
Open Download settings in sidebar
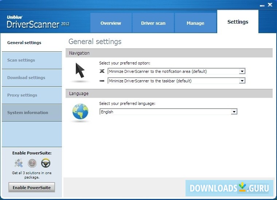coord(32,78)
